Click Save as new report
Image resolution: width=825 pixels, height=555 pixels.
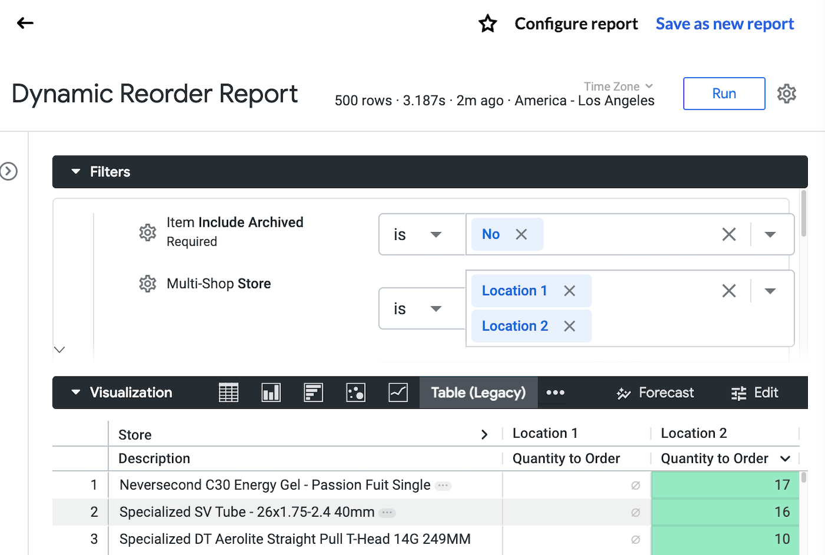point(724,24)
